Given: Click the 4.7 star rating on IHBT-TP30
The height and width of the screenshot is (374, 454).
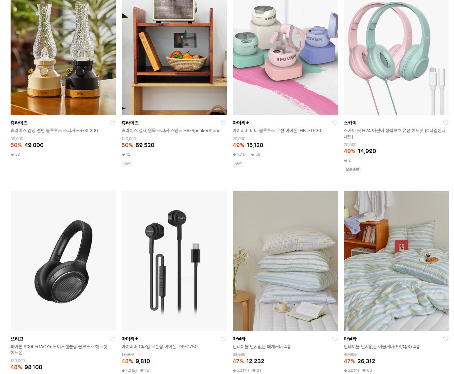Looking at the screenshot, I should click(x=240, y=154).
